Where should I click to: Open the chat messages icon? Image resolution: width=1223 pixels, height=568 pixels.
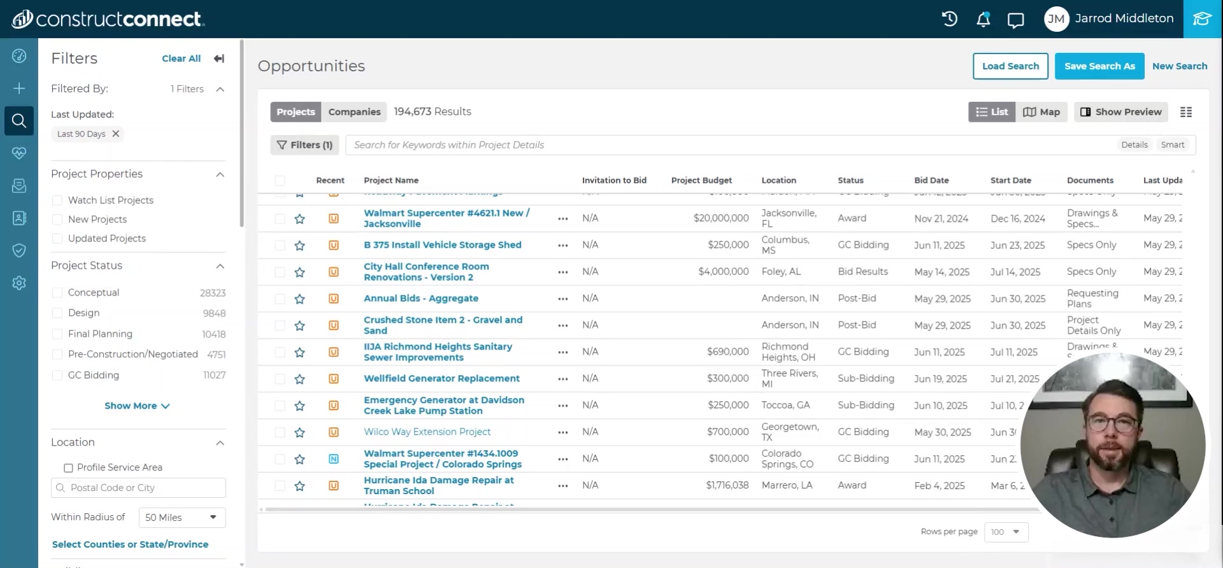1015,20
